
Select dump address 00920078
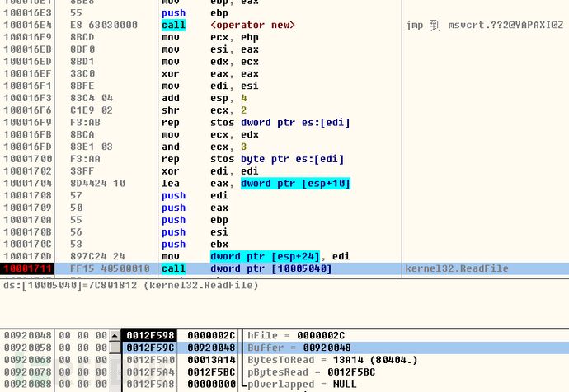[27, 372]
